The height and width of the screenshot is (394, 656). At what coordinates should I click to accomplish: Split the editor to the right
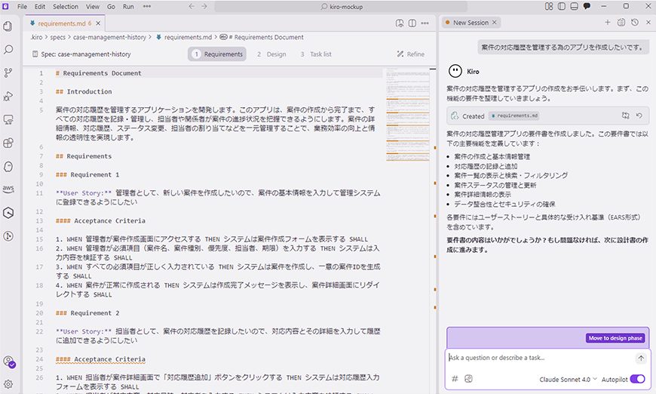(412, 23)
